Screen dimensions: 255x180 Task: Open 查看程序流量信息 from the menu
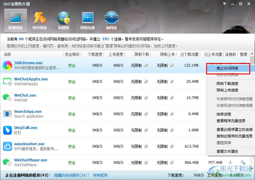click(x=231, y=121)
